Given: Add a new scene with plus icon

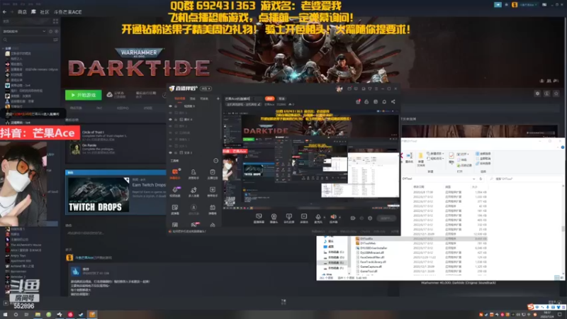Looking at the screenshot, I should [218, 99].
